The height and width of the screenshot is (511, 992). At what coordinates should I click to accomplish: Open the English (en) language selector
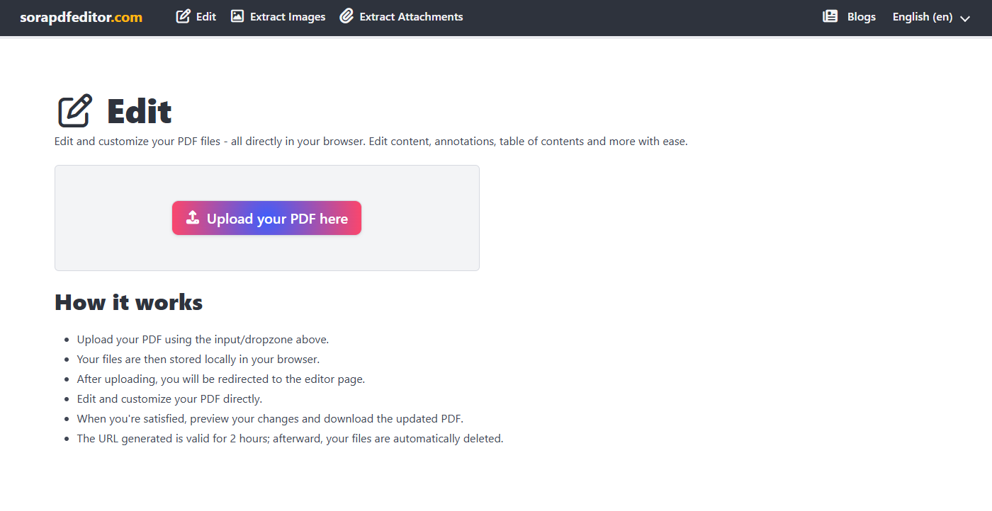(922, 17)
